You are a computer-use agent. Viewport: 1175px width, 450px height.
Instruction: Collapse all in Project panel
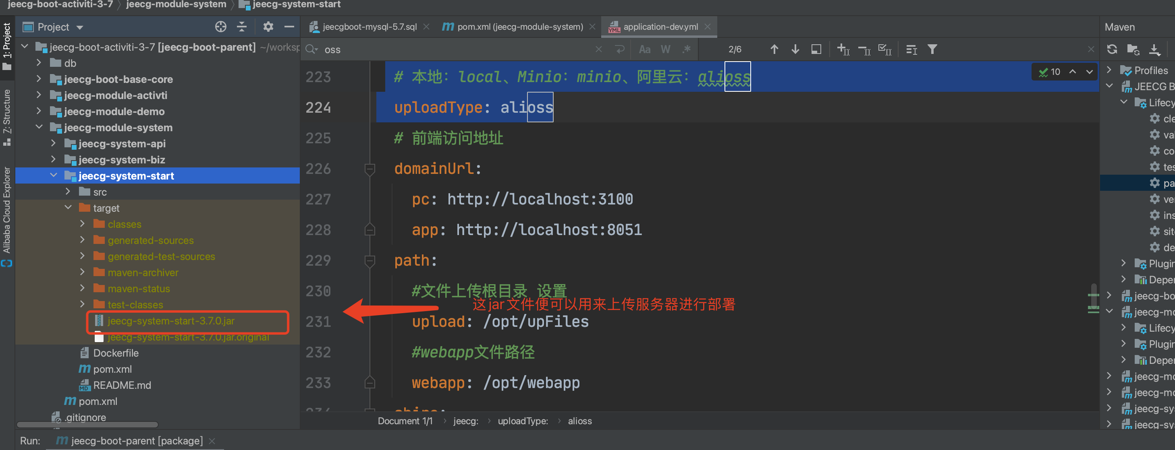point(242,27)
